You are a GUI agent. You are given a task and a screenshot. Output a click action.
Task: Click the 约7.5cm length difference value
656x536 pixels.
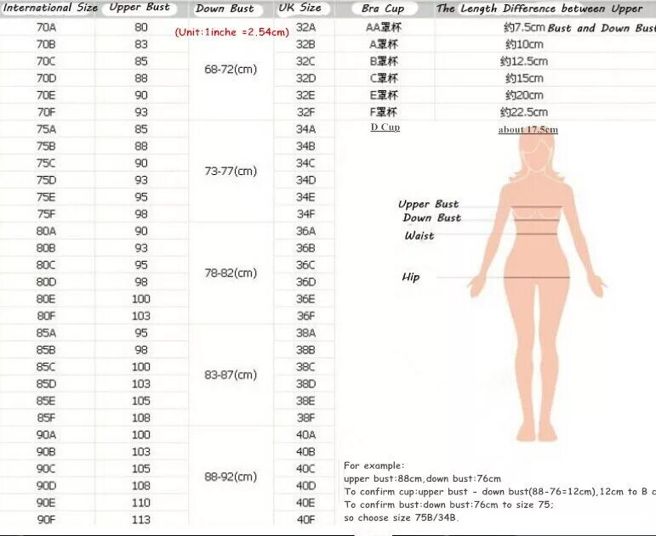pos(524,27)
